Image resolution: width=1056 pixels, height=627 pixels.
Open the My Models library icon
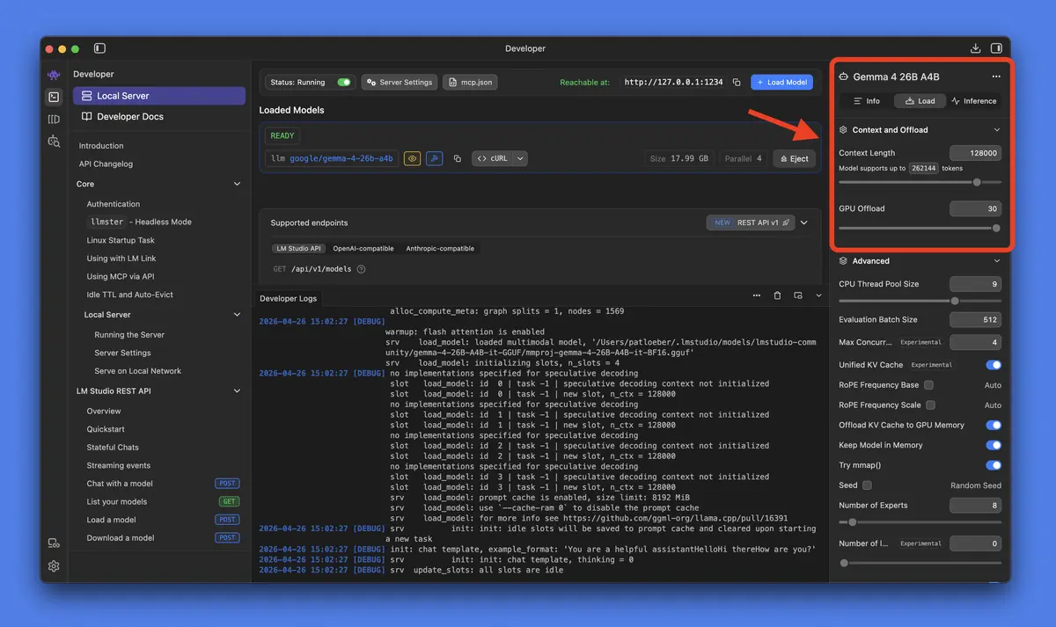(54, 119)
